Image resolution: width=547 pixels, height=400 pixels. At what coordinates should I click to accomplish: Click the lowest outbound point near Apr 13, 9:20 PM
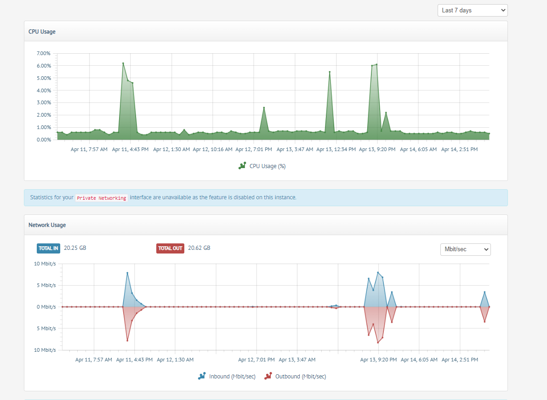tap(378, 343)
